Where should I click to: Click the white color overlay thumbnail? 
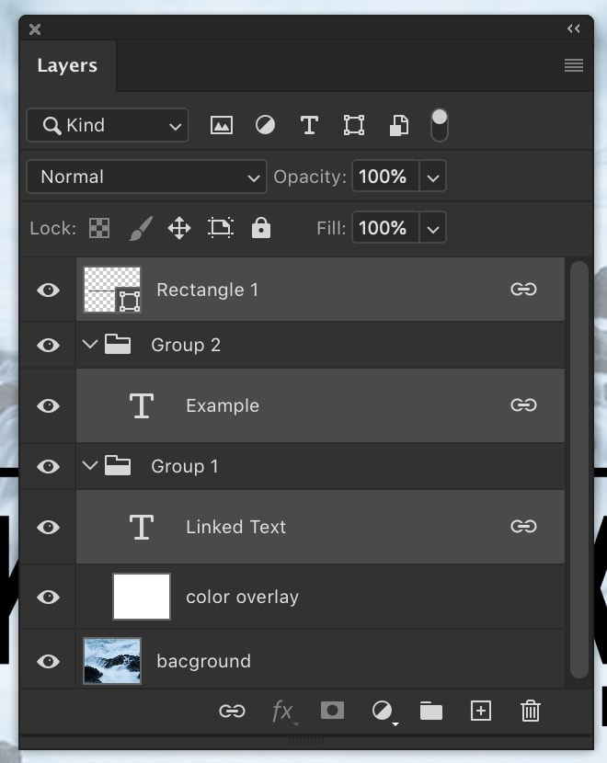[141, 597]
